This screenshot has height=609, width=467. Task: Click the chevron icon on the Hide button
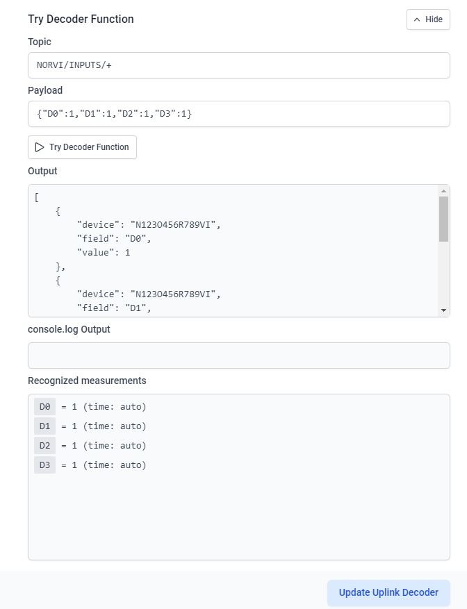pyautogui.click(x=417, y=19)
